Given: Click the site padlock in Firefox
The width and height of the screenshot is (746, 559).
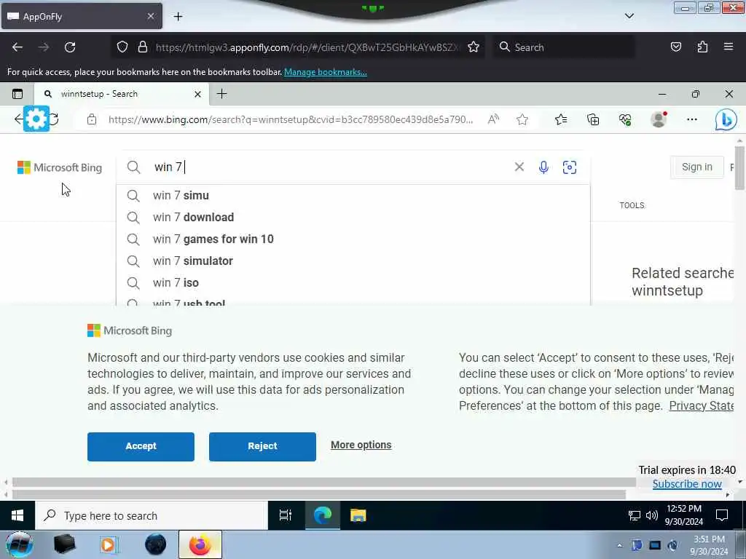Looking at the screenshot, I should tap(142, 47).
